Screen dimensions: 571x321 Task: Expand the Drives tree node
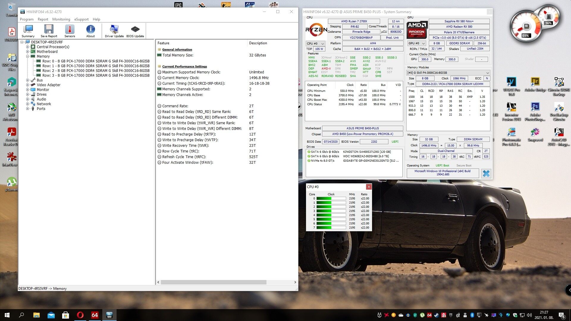27,95
